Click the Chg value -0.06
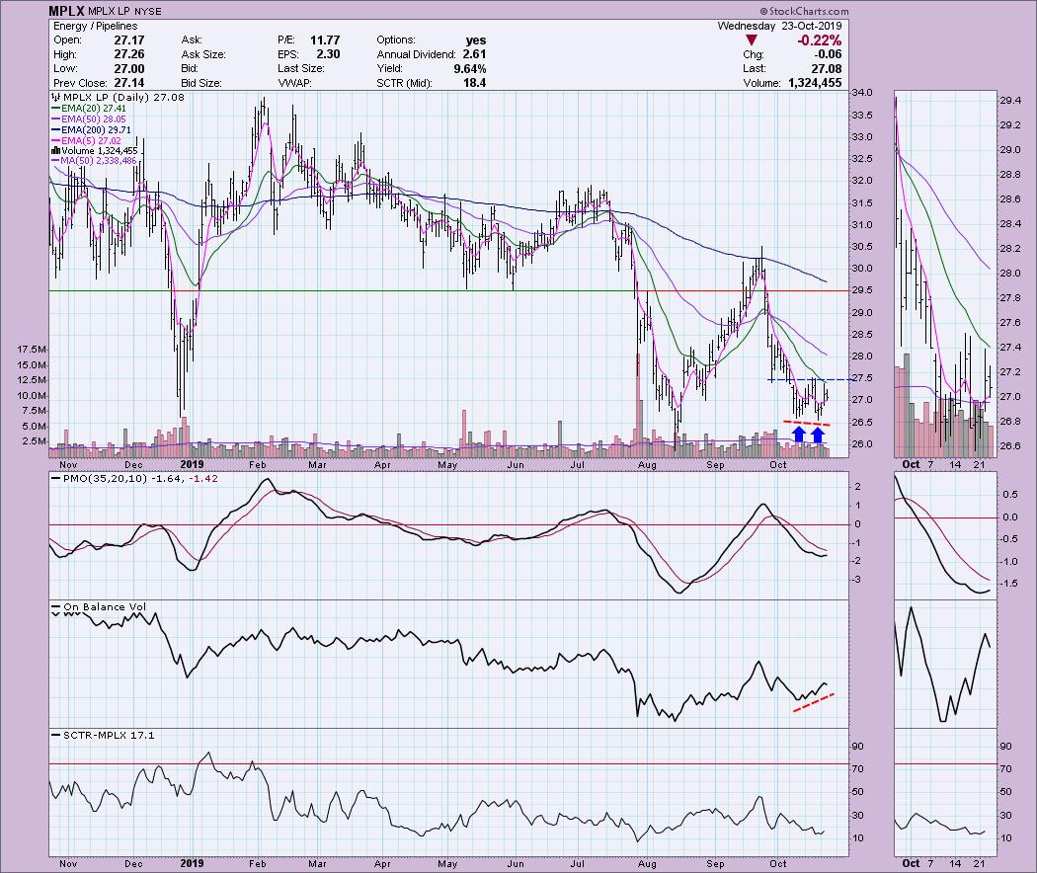 828,54
